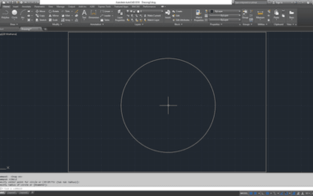Viewport: 313px width, 196px height.
Task: Expand the Layers panel
Action: 139,24
